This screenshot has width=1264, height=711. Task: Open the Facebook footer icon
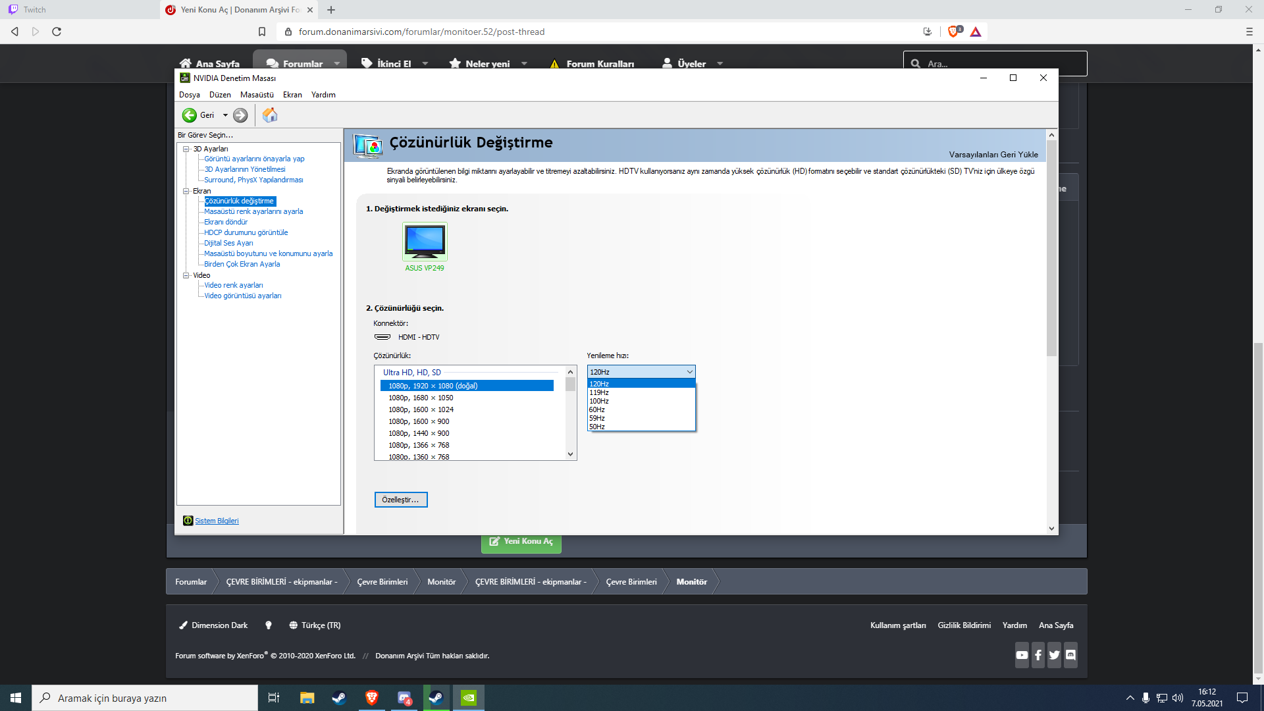[x=1038, y=655]
